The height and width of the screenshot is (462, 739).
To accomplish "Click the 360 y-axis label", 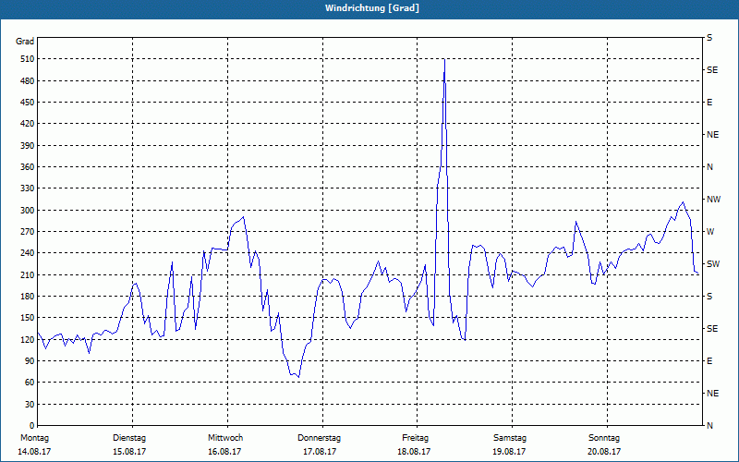I will (28, 167).
